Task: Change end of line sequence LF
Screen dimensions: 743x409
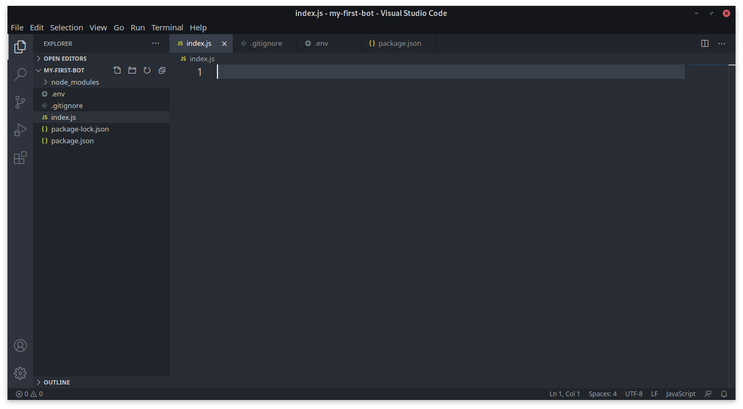Action: pos(654,394)
